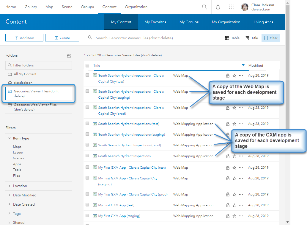Click share lock icon for Capital City (test) hydrant map

[x=228, y=76]
